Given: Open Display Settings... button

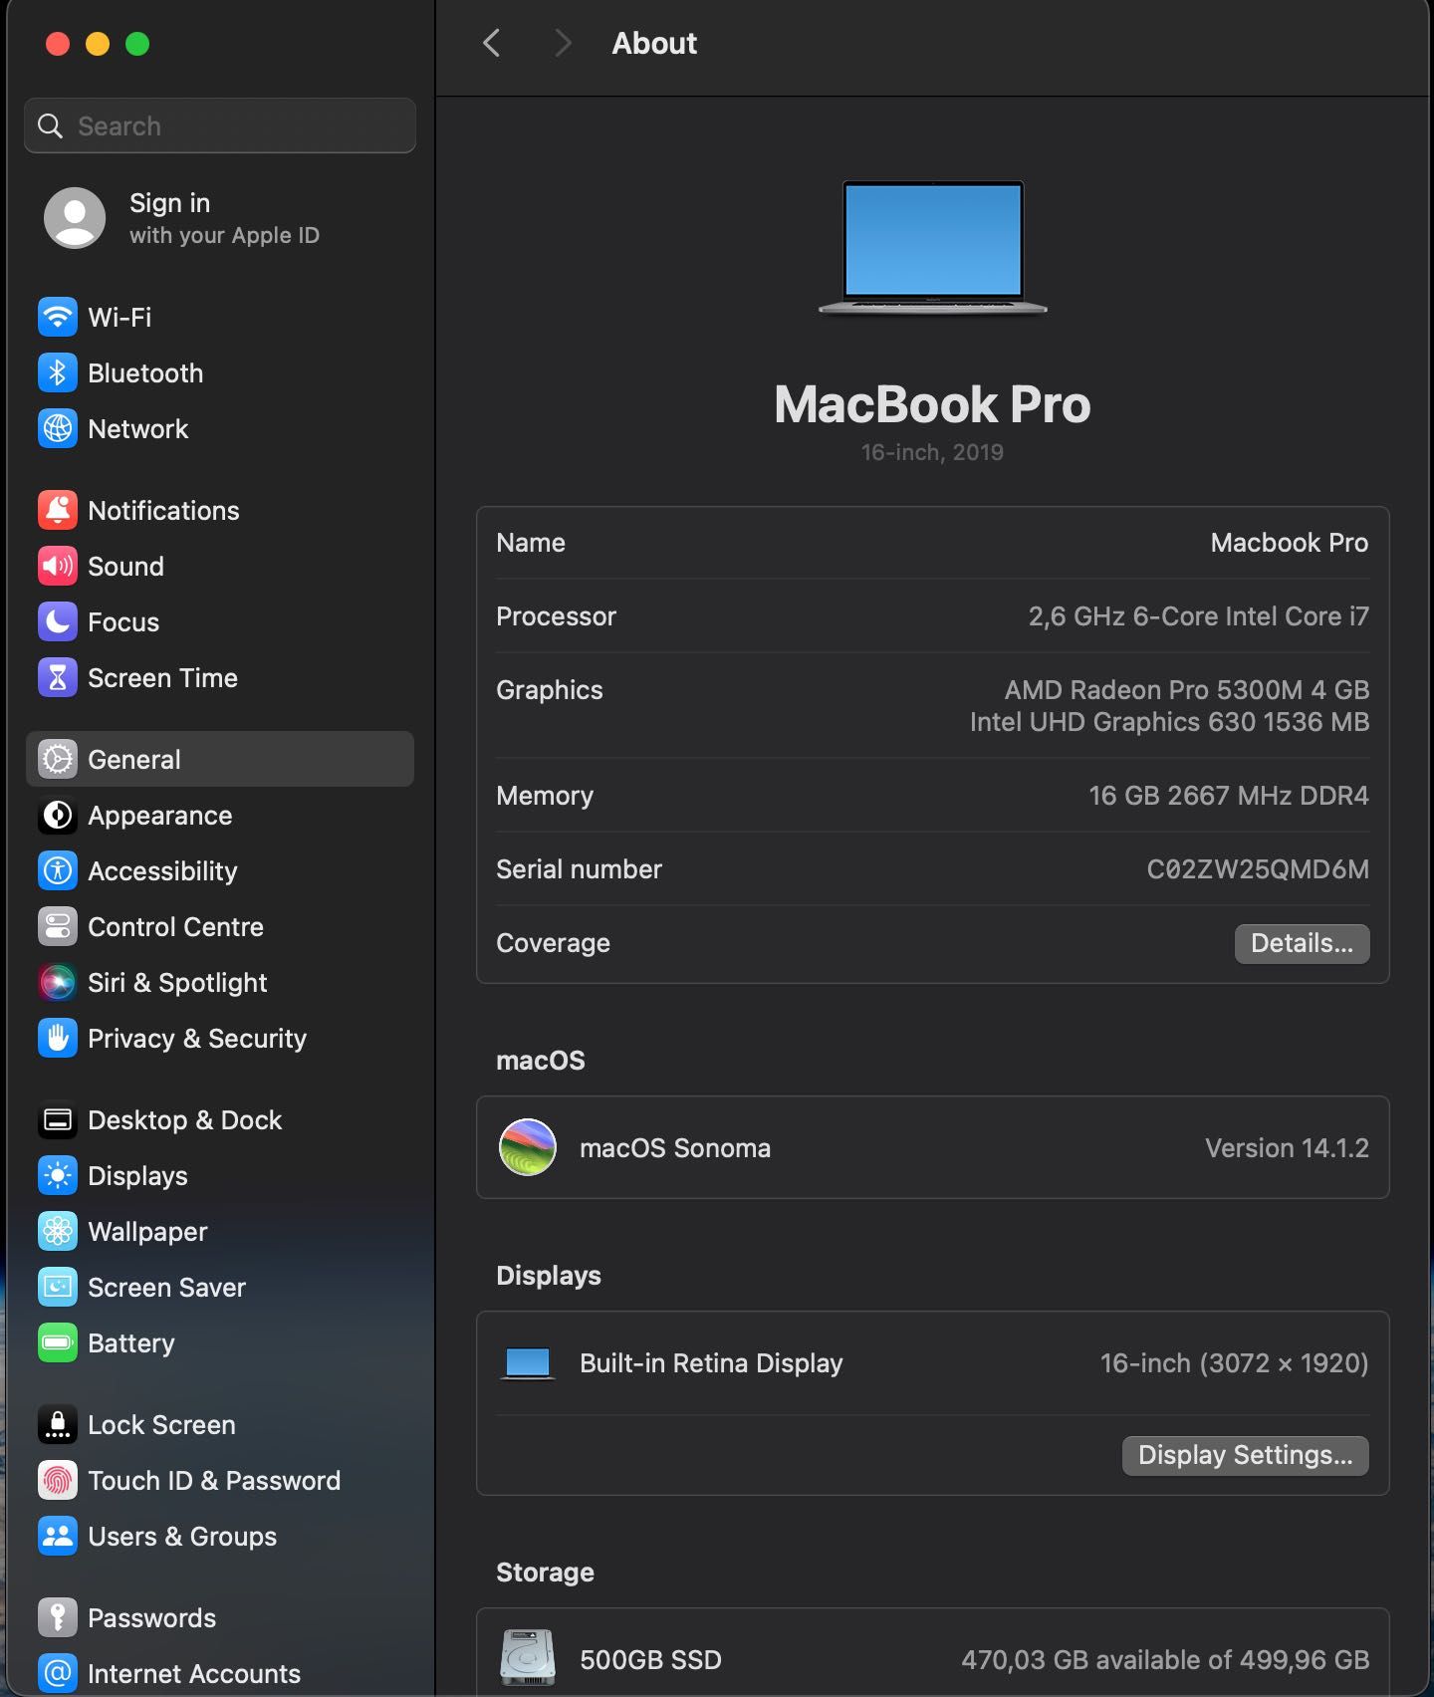Looking at the screenshot, I should point(1245,1455).
